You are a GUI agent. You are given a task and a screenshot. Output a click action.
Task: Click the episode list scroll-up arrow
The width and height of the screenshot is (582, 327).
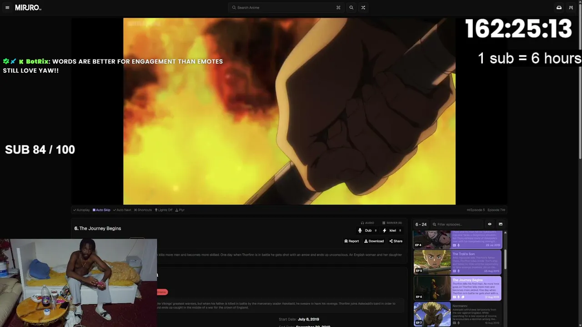pos(505,233)
